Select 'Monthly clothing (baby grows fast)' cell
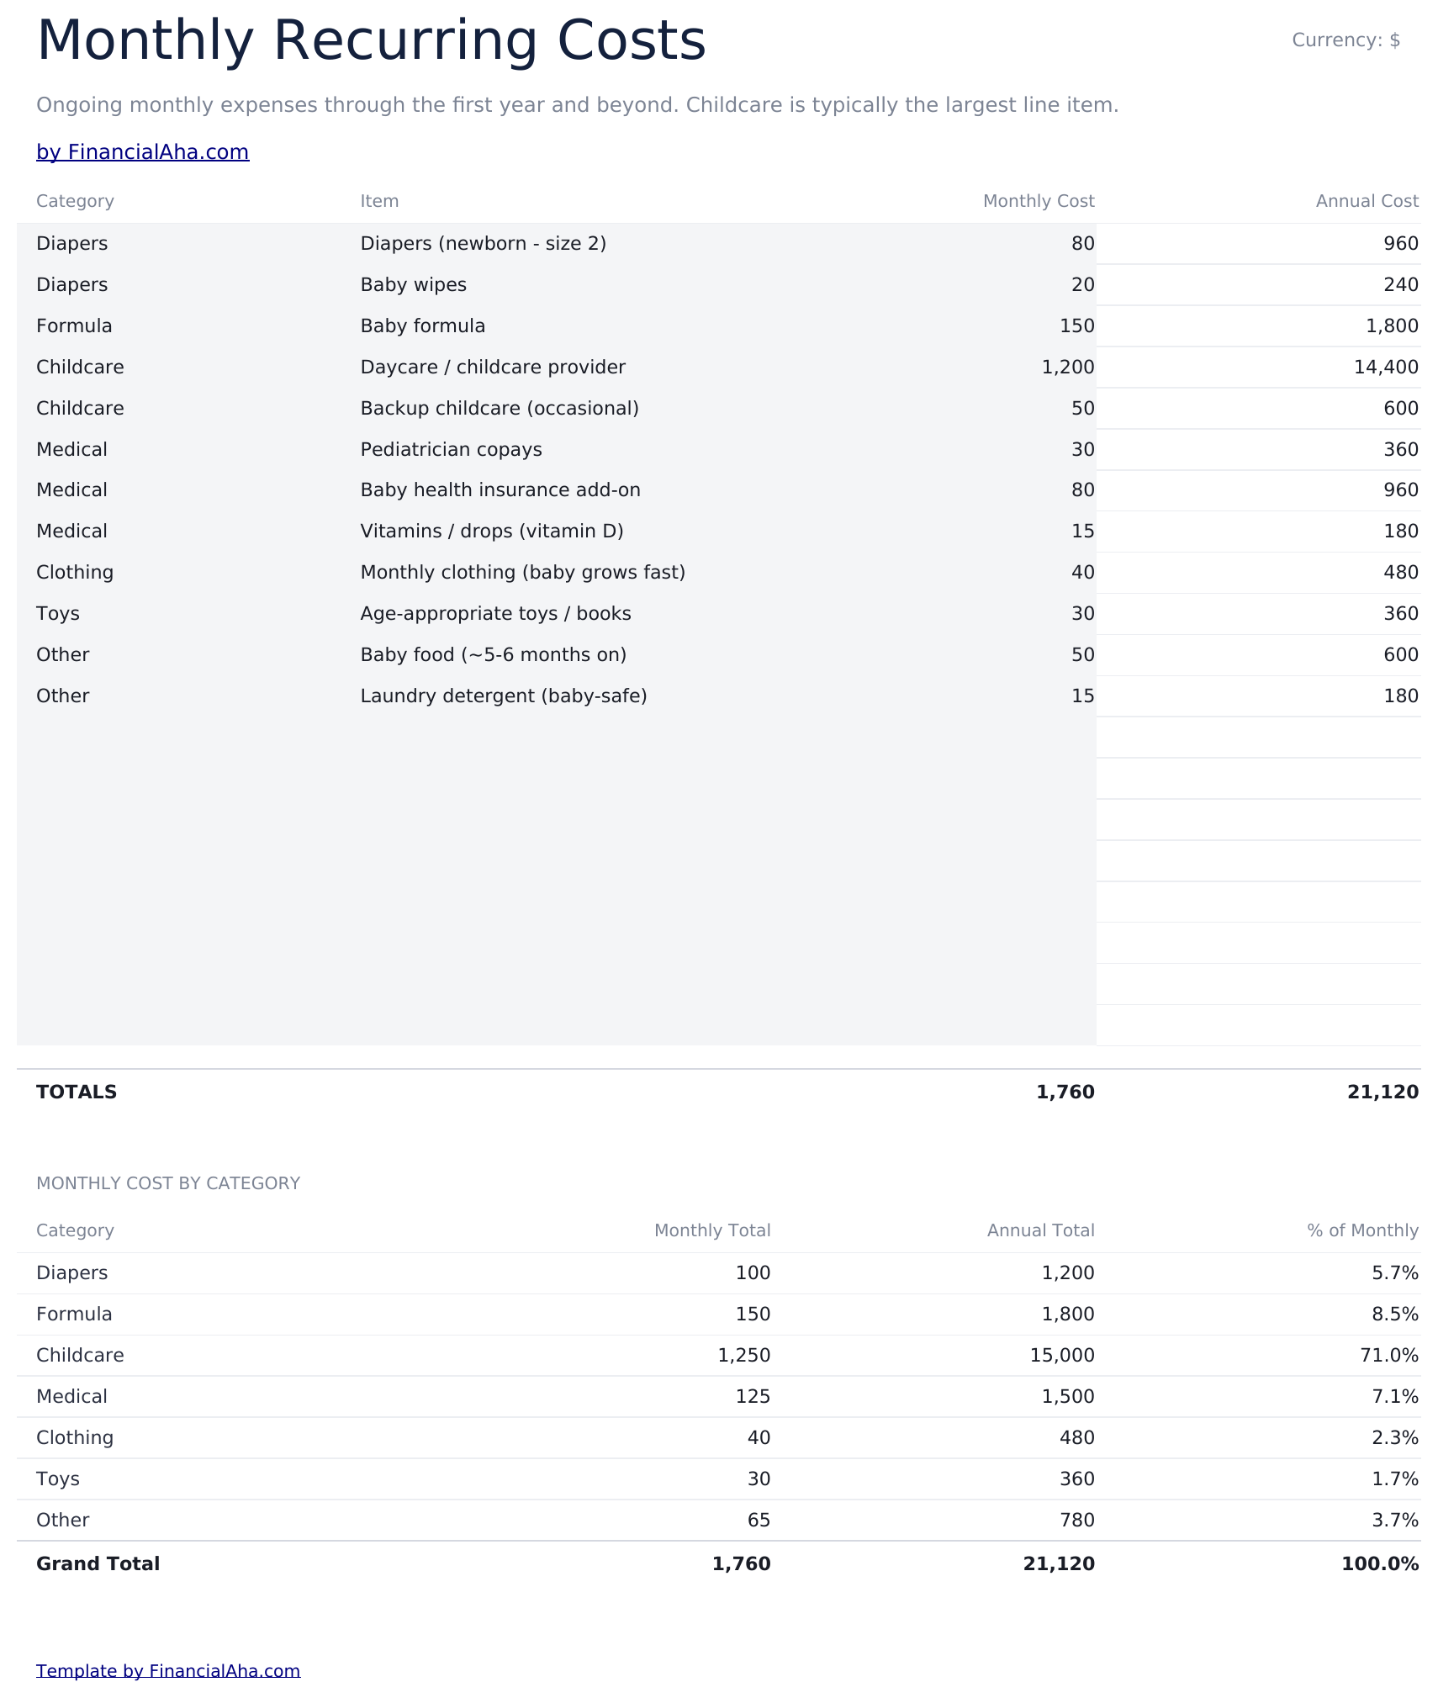This screenshot has height=1698, width=1438. point(523,573)
